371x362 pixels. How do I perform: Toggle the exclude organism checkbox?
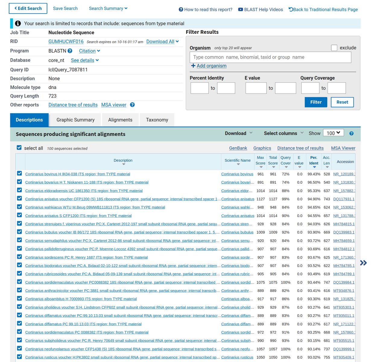click(x=334, y=48)
